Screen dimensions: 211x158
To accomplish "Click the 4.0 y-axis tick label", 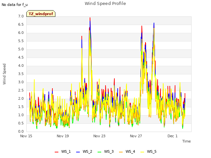I will coord(21,66).
